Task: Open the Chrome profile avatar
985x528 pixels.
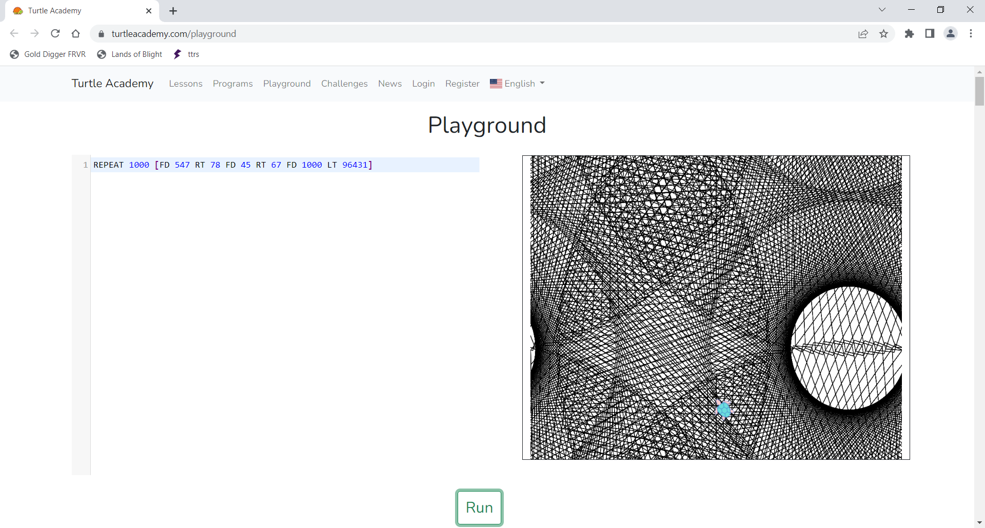Action: click(951, 34)
